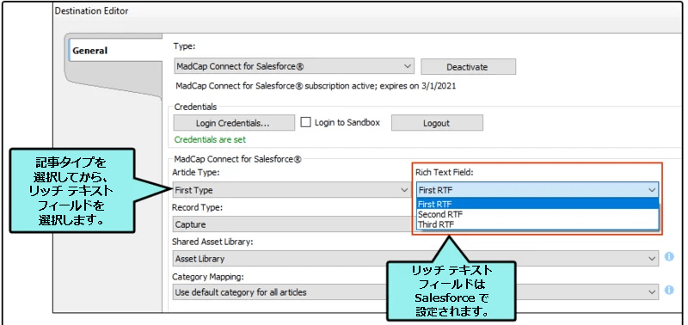
Task: Click the MadCap Connect for Salesforce type field
Action: [293, 66]
